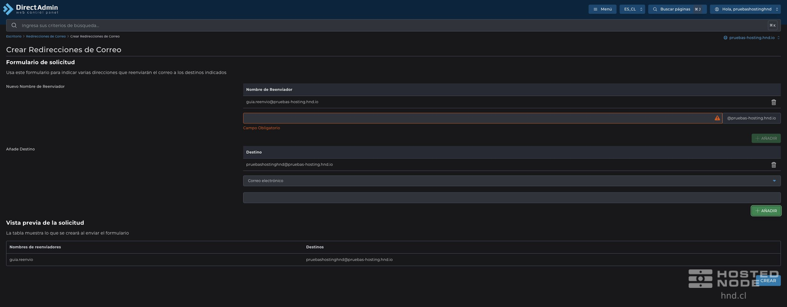Screen dimensions: 787x307
Task: Select pruebashostinghnd@pruebas-hosting.hnd.io destination row text
Action: pos(290,164)
